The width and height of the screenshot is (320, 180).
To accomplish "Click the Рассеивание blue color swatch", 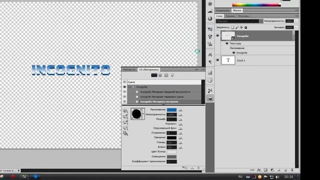I will [x=171, y=110].
